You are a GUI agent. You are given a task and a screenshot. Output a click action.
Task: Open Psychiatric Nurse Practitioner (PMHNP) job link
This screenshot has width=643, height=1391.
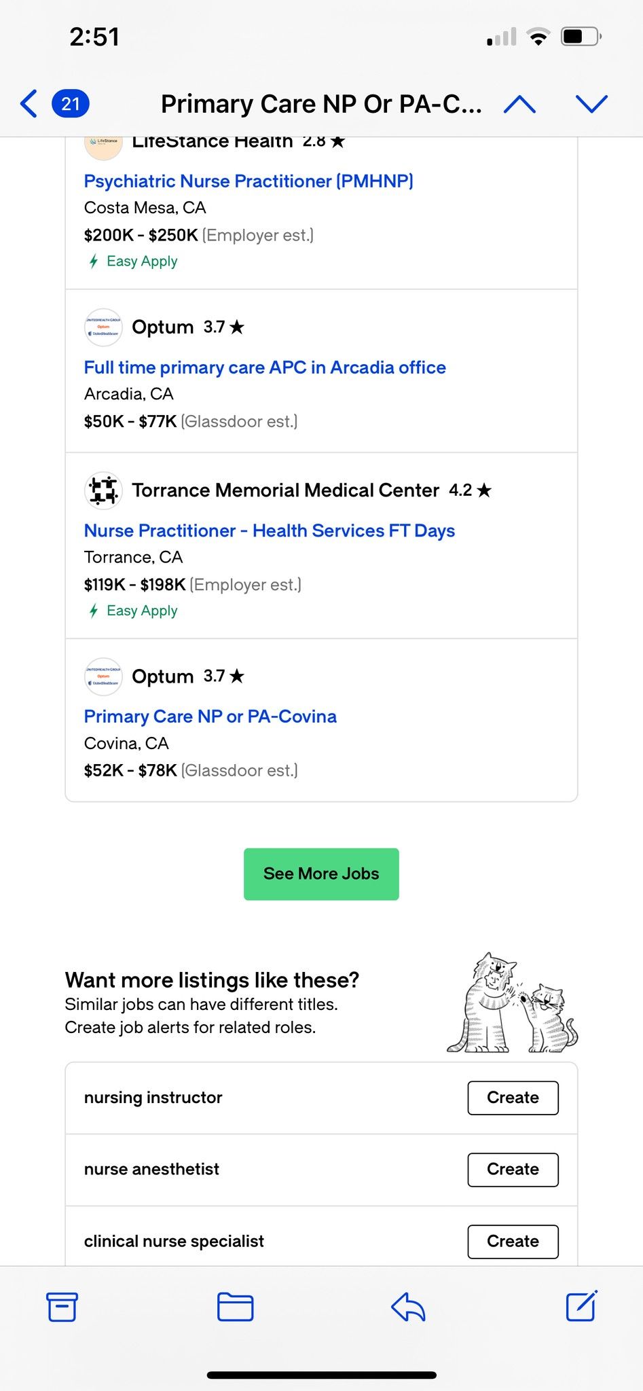(249, 181)
